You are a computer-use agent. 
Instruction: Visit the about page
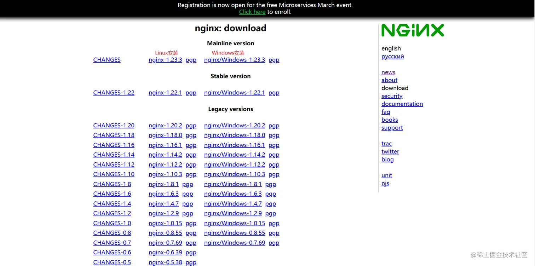coord(389,80)
